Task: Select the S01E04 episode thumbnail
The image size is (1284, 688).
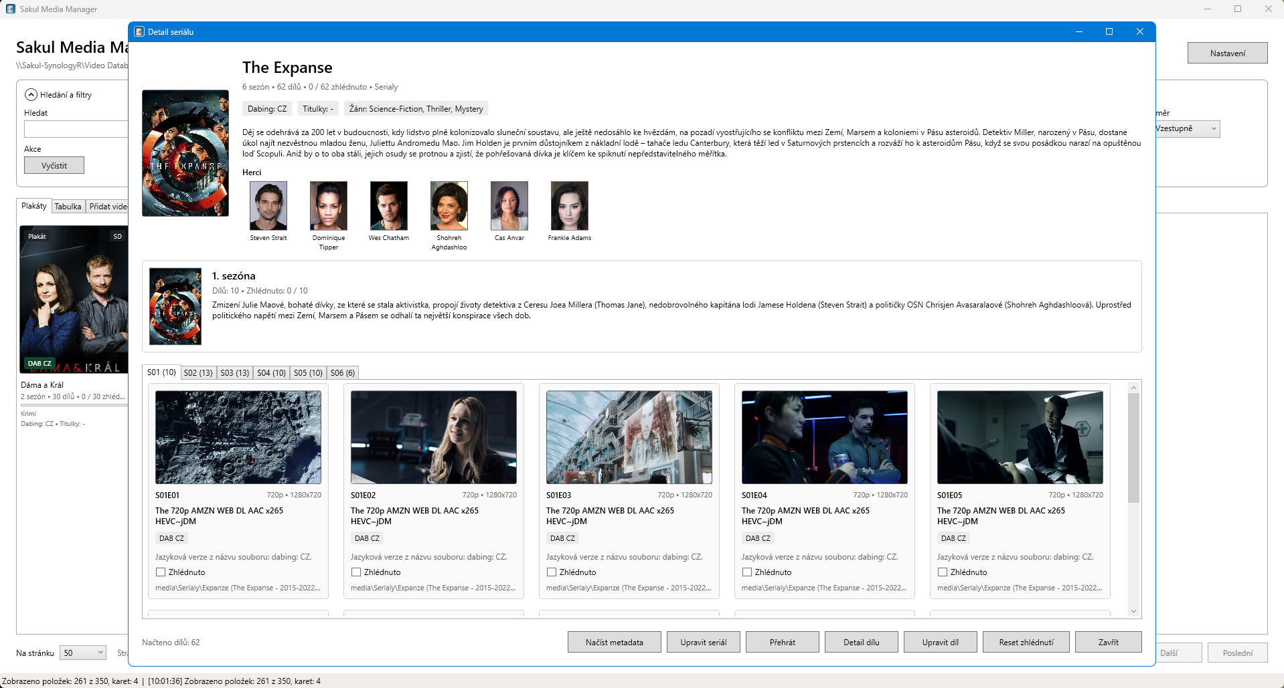Action: point(825,437)
